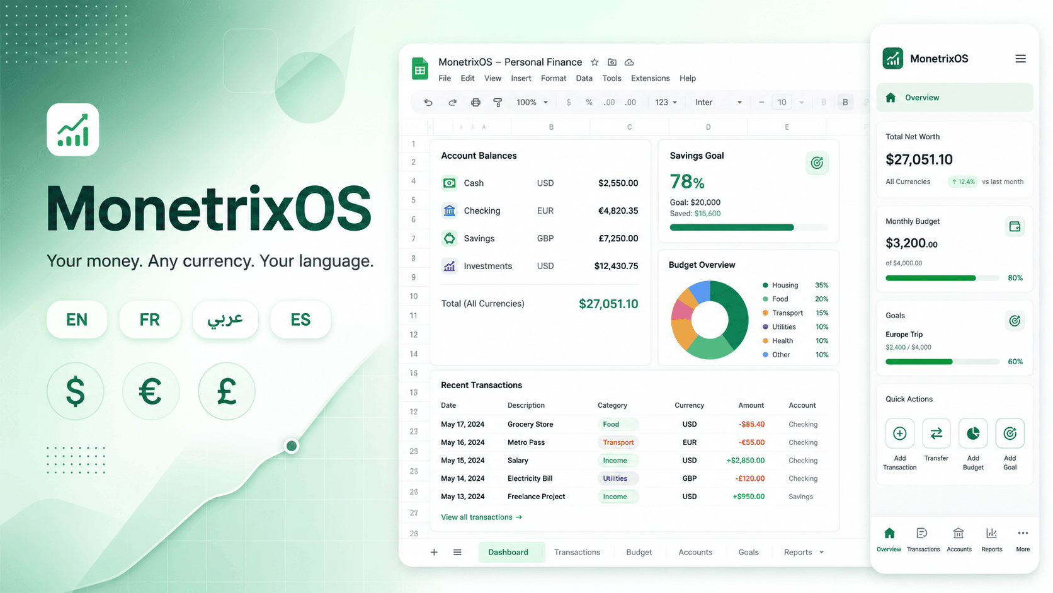Select the paint format roller icon

click(x=498, y=102)
